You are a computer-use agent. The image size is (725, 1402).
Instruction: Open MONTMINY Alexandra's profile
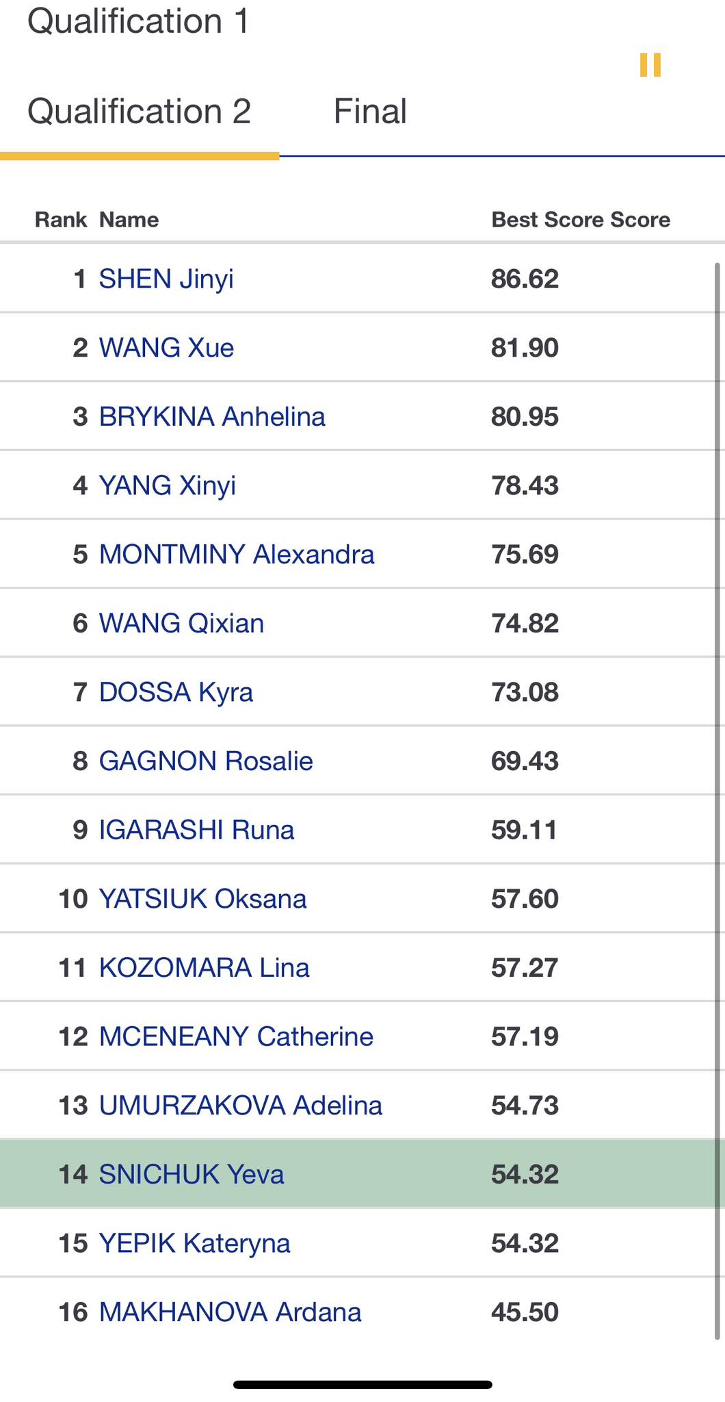click(237, 555)
